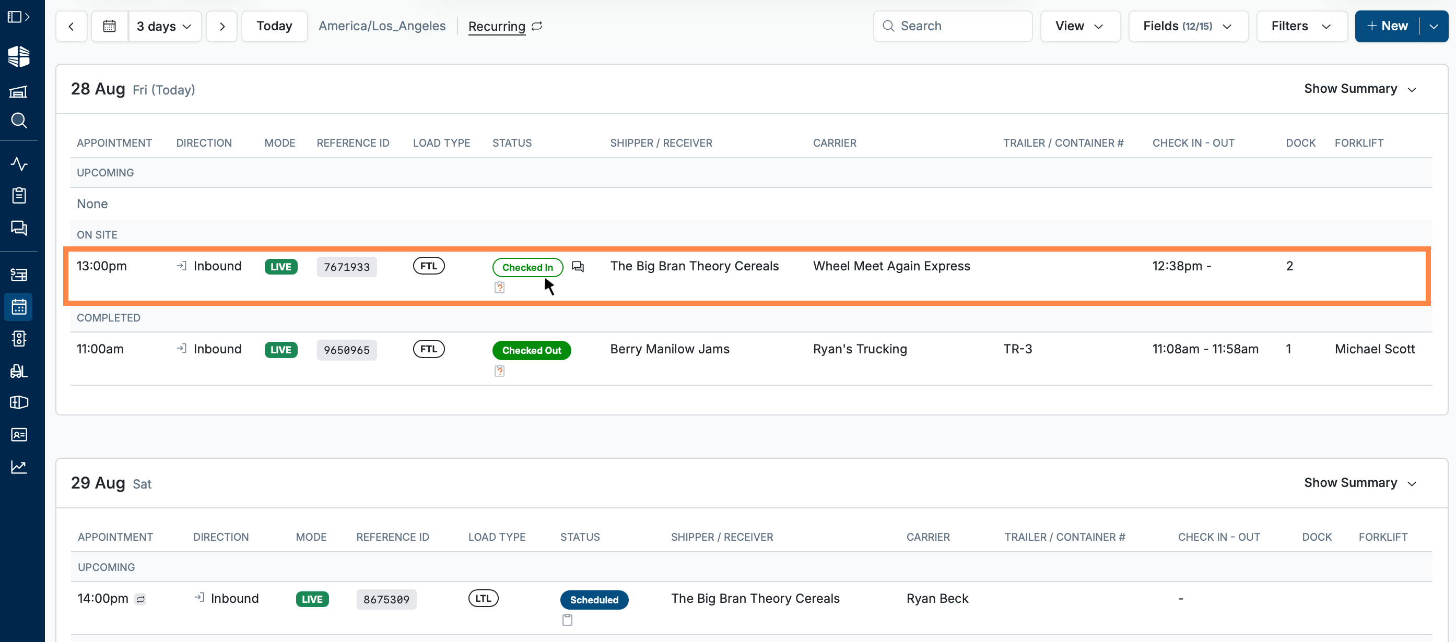The width and height of the screenshot is (1456, 642).
Task: Select reference ID 8675309
Action: (x=386, y=599)
